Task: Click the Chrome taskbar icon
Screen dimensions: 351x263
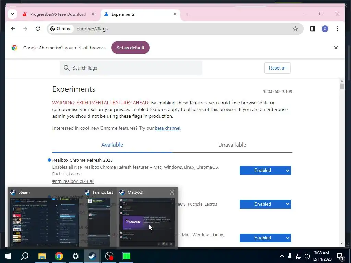Action: click(59, 256)
